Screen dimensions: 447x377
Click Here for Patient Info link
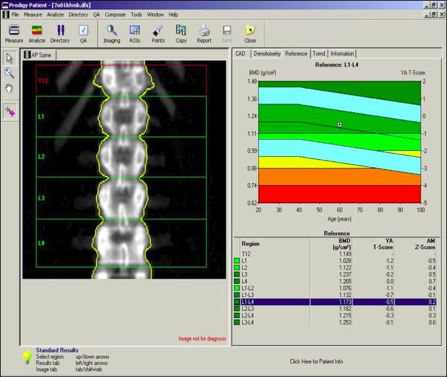click(316, 362)
